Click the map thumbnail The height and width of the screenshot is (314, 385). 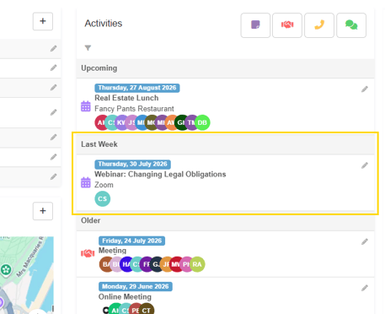27,275
